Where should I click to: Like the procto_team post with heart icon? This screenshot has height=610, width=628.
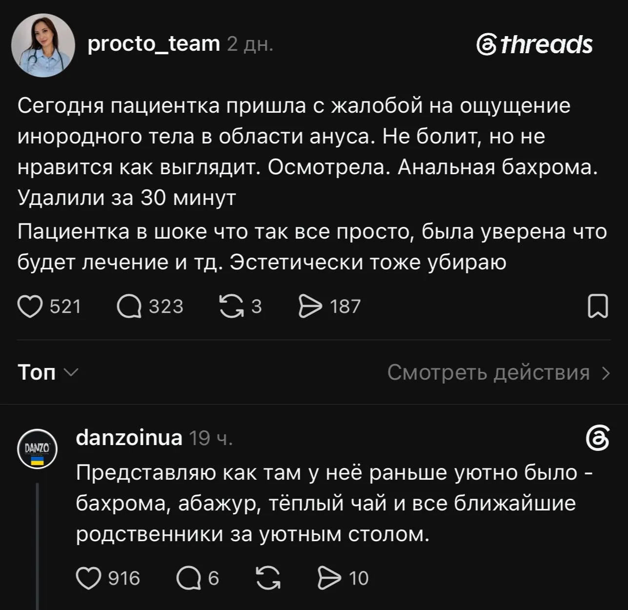coord(30,306)
